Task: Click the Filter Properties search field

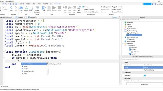Action: click(x=142, y=59)
